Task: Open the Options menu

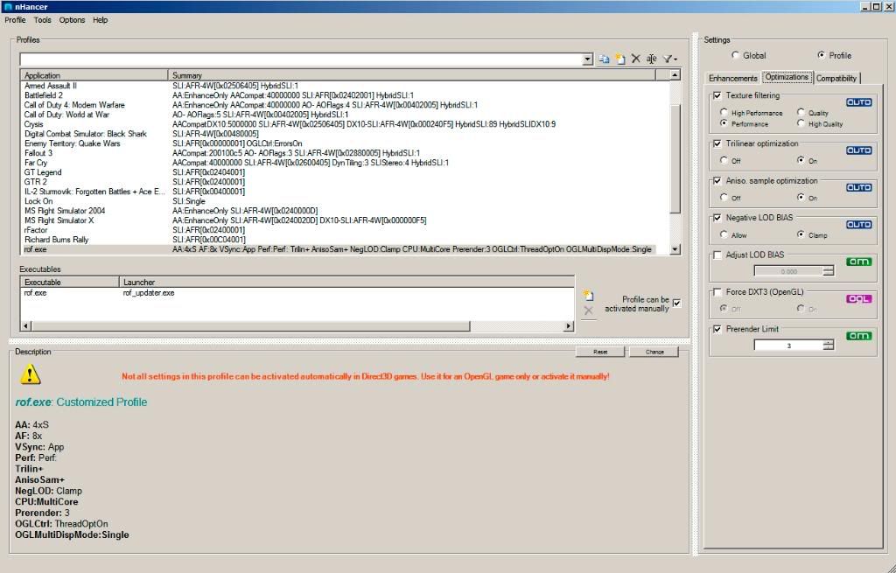Action: tap(72, 20)
